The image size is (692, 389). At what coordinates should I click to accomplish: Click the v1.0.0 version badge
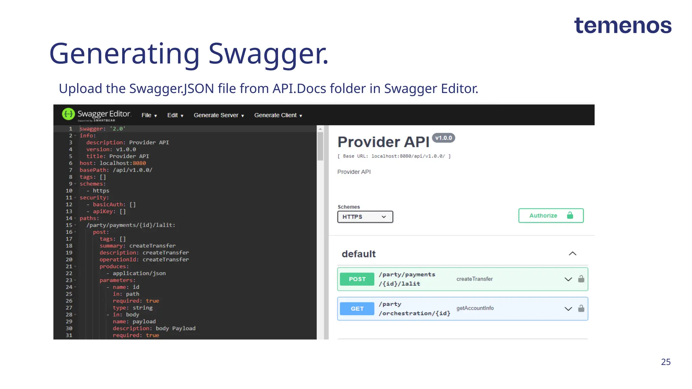coord(443,138)
